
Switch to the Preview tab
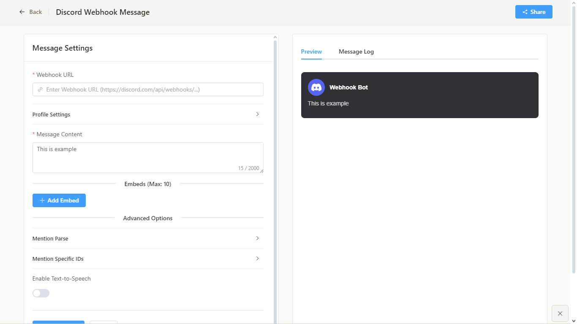(311, 51)
